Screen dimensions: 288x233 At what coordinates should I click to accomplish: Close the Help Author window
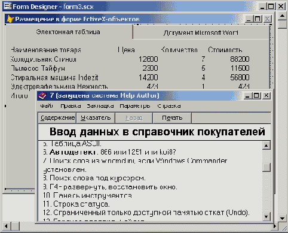click(x=266, y=96)
